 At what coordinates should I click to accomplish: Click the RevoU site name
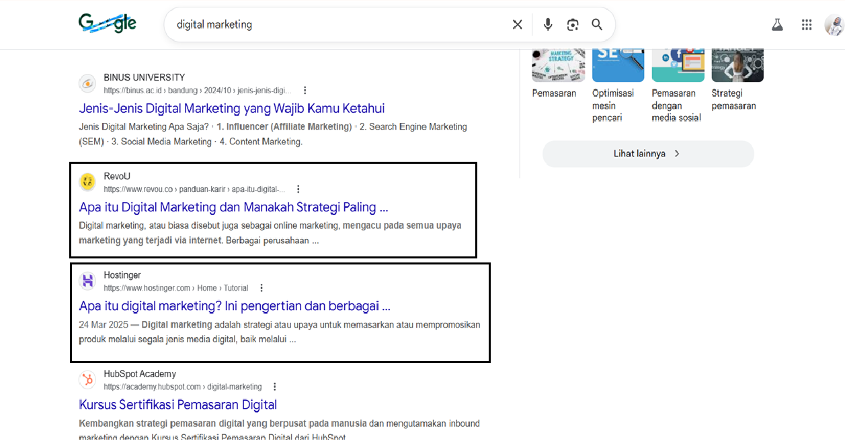tap(117, 176)
